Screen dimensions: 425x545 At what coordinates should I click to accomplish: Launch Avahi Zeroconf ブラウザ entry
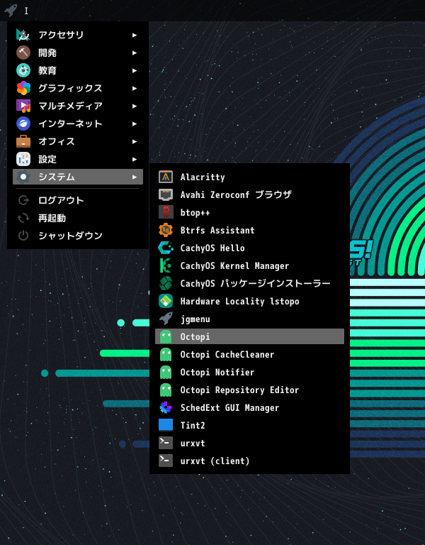point(249,194)
